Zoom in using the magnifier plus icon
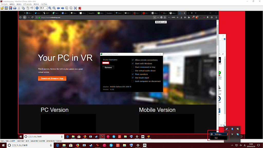Viewport: 263px width, 148px height. [x=50, y=8]
